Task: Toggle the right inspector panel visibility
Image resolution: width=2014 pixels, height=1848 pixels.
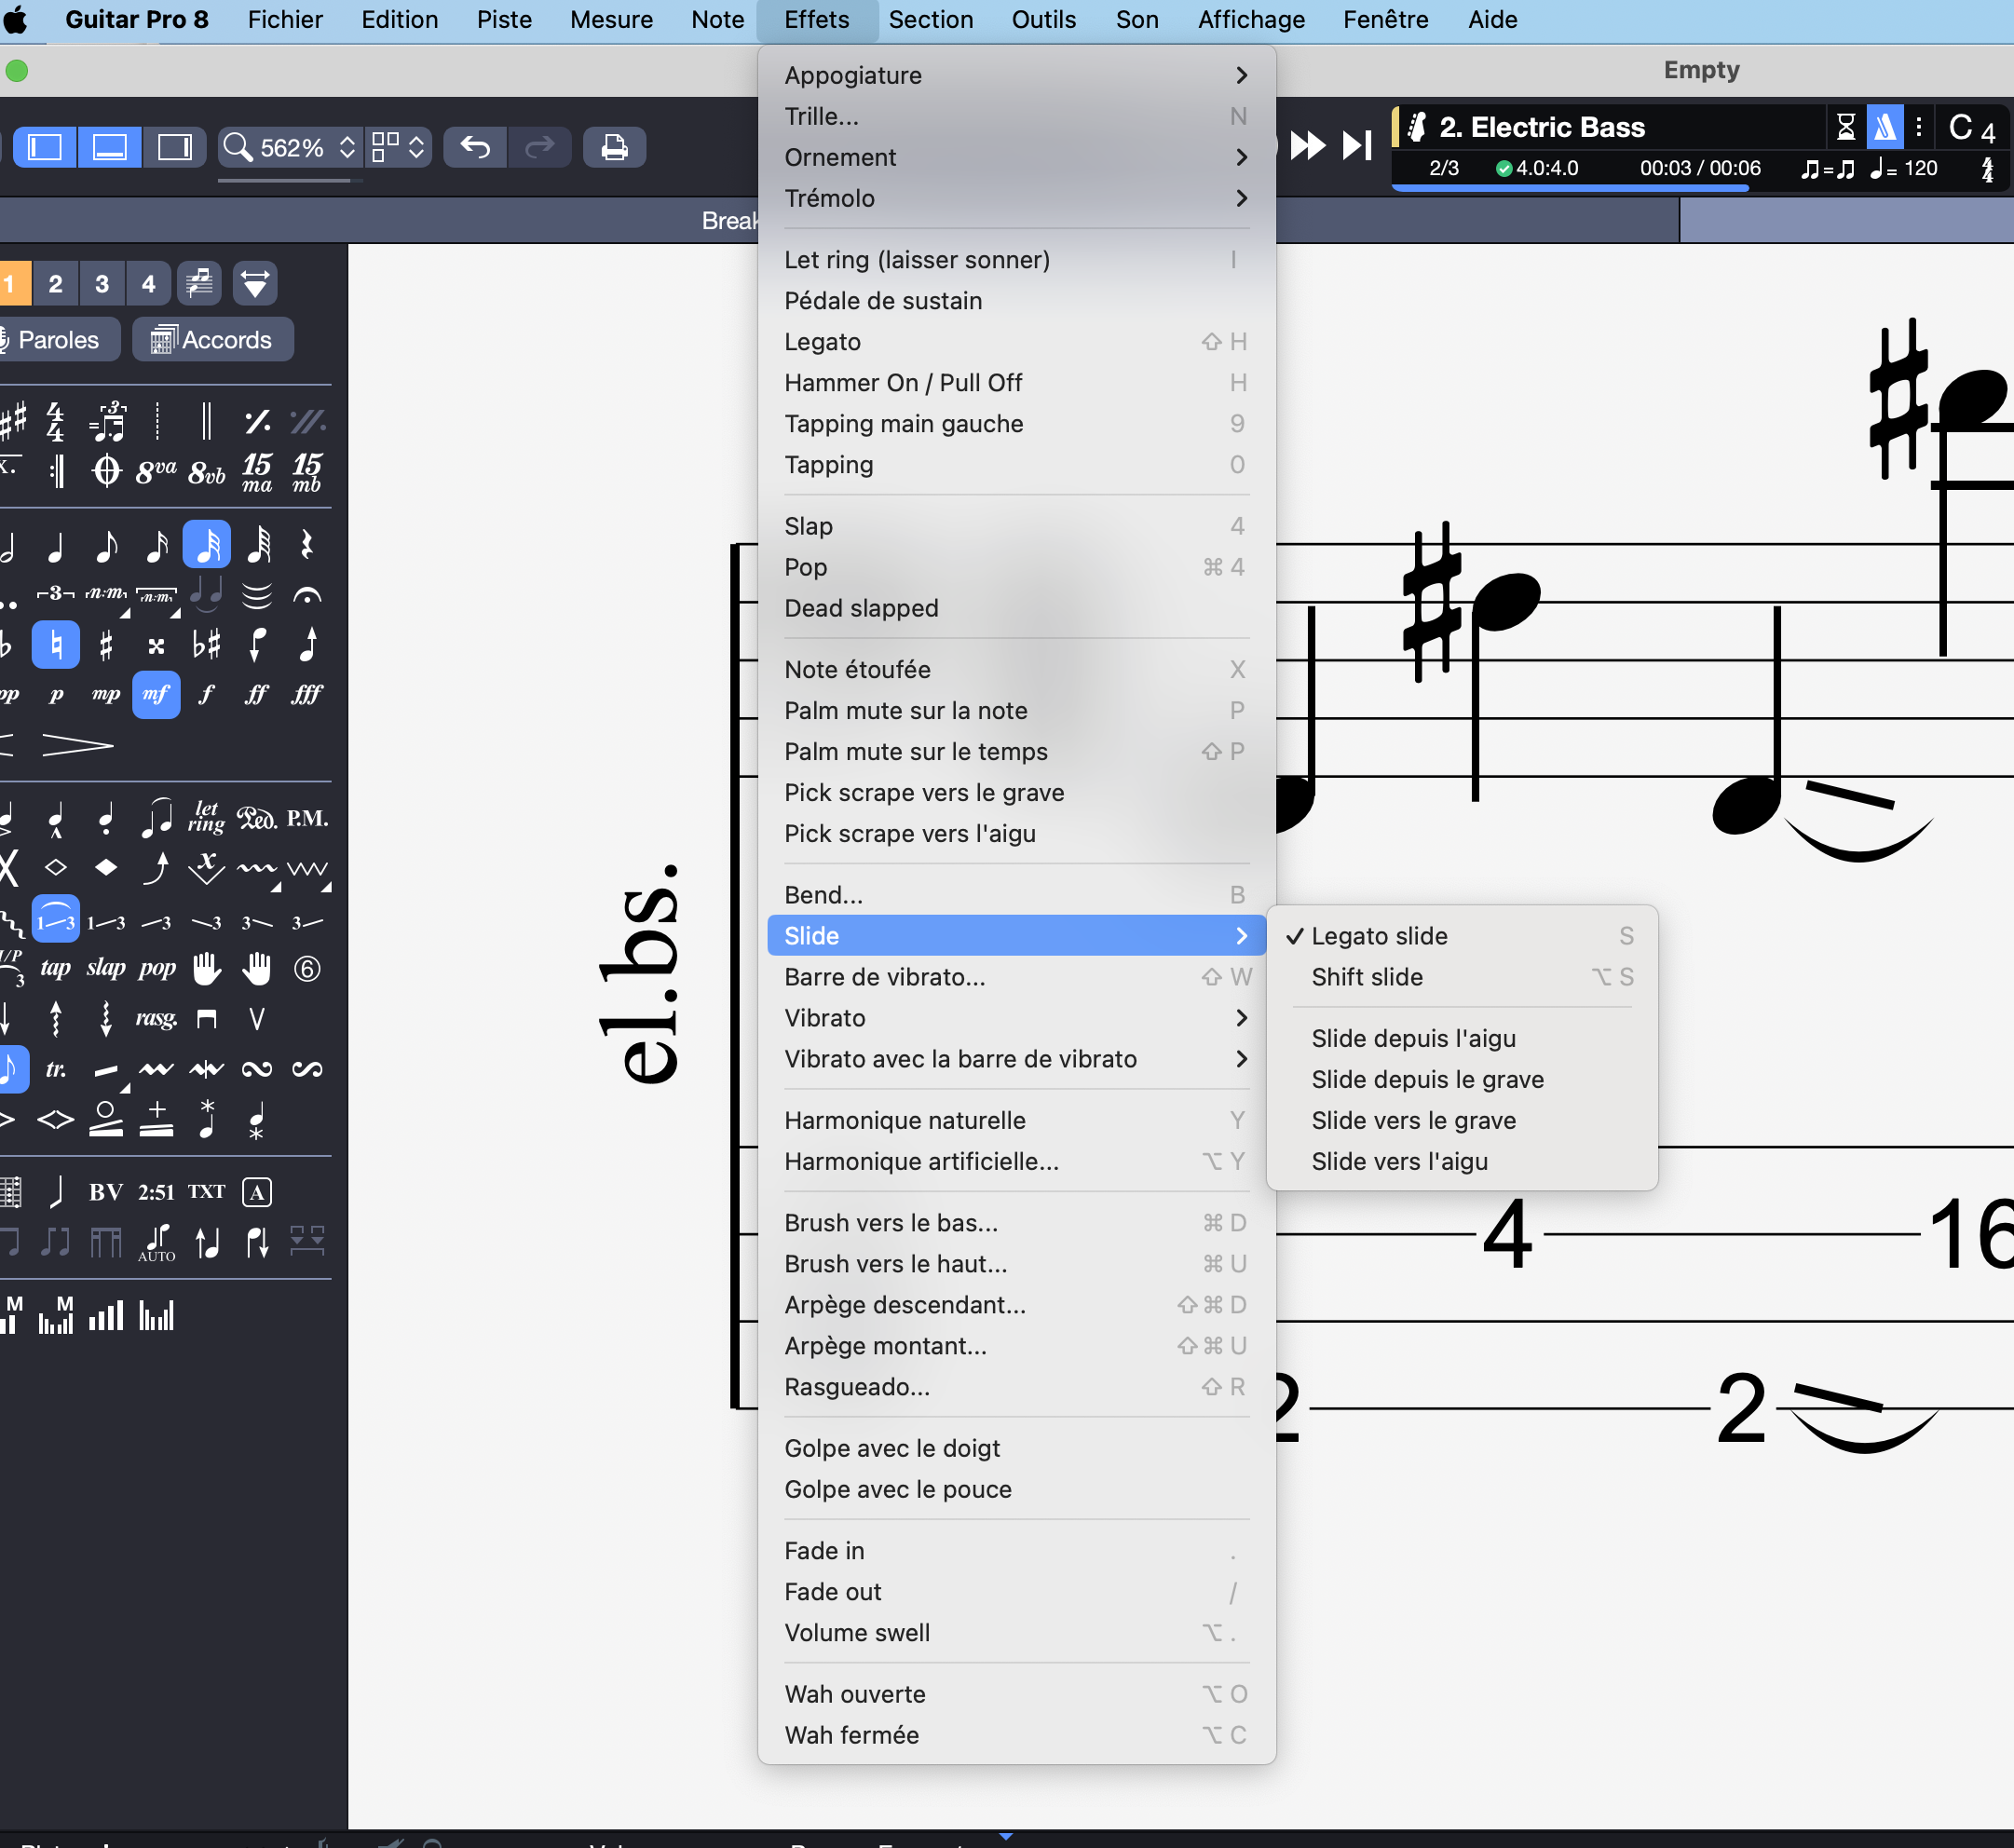Action: [175, 147]
